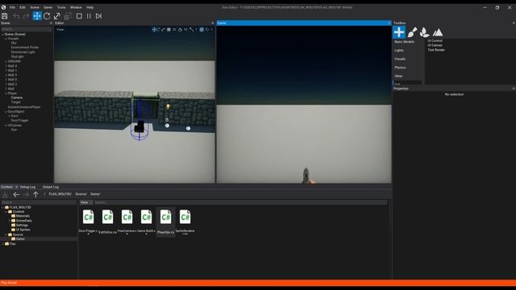
Task: Open the Visuals toolbox category
Action: point(400,59)
